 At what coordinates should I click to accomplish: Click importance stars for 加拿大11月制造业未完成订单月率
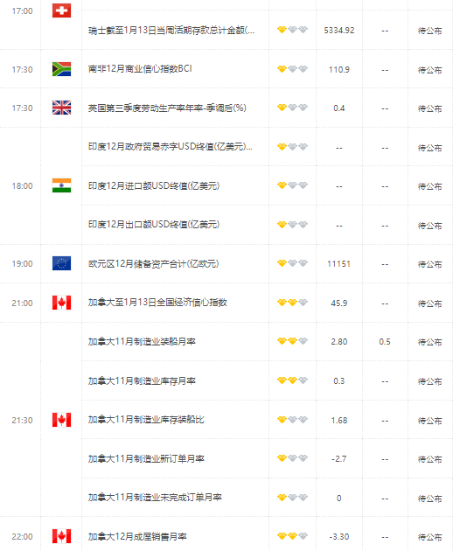click(292, 498)
